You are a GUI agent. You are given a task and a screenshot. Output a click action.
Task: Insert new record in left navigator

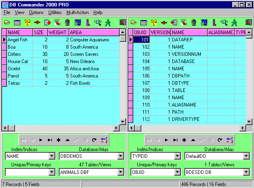[x=59, y=140]
